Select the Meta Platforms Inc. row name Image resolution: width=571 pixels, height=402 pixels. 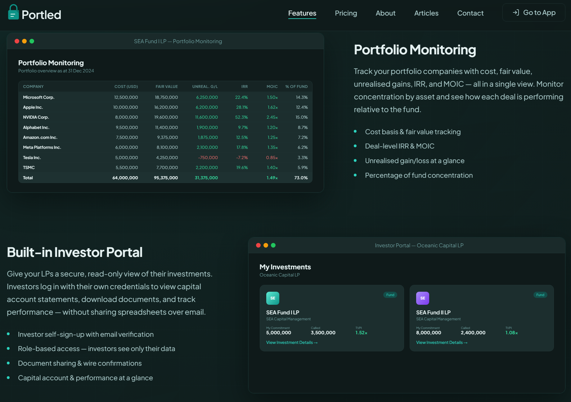[42, 147]
